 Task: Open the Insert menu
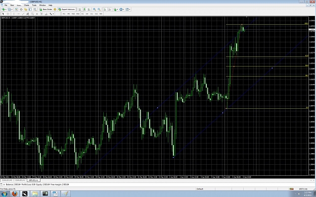click(19, 5)
